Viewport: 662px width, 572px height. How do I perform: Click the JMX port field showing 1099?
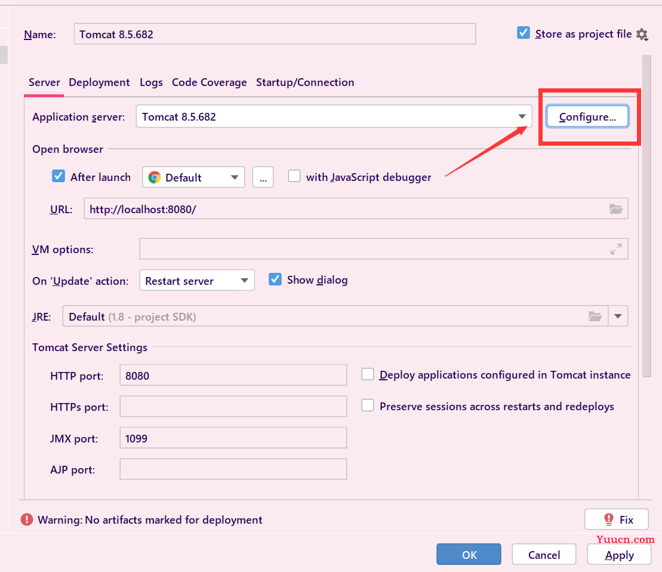click(233, 438)
